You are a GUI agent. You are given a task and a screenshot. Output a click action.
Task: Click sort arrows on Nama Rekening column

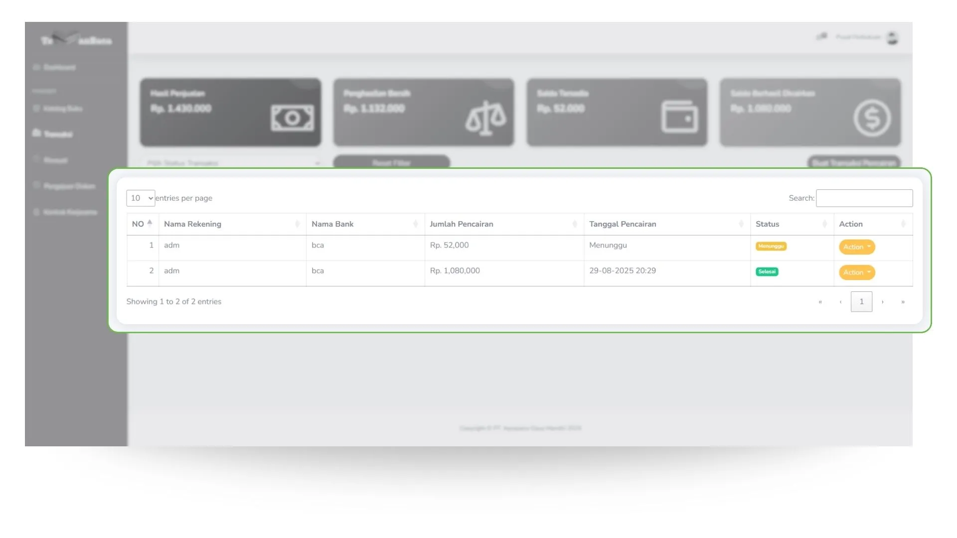point(297,224)
